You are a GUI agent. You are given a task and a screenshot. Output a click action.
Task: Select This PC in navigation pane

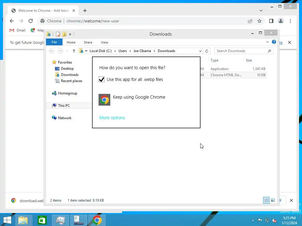pyautogui.click(x=64, y=106)
